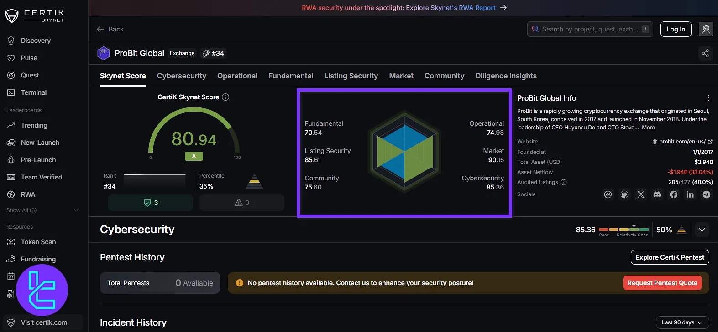Switch to the Market tab
The width and height of the screenshot is (718, 332).
pos(401,76)
